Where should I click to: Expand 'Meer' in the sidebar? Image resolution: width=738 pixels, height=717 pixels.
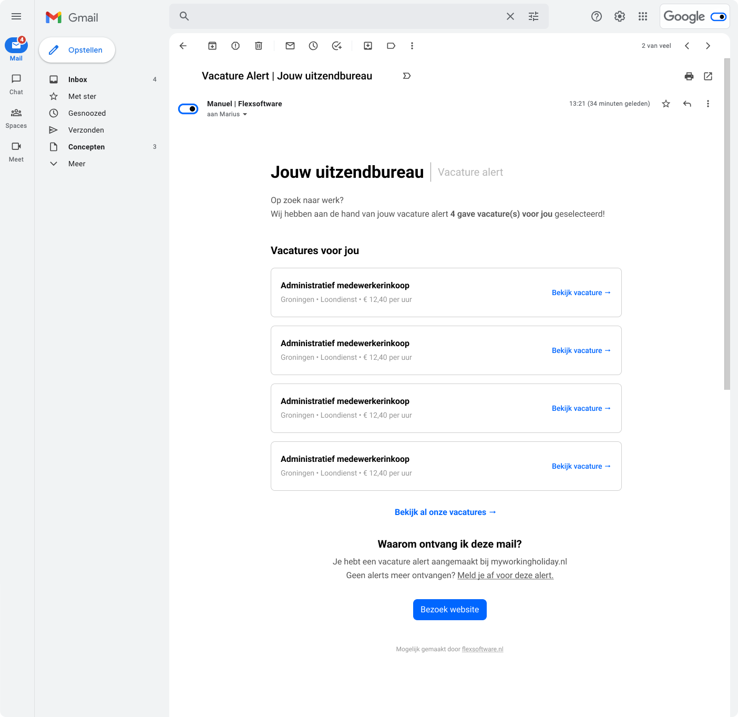pyautogui.click(x=76, y=164)
